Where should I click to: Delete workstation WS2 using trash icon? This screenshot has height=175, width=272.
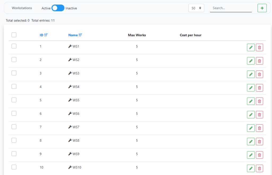pos(260,61)
